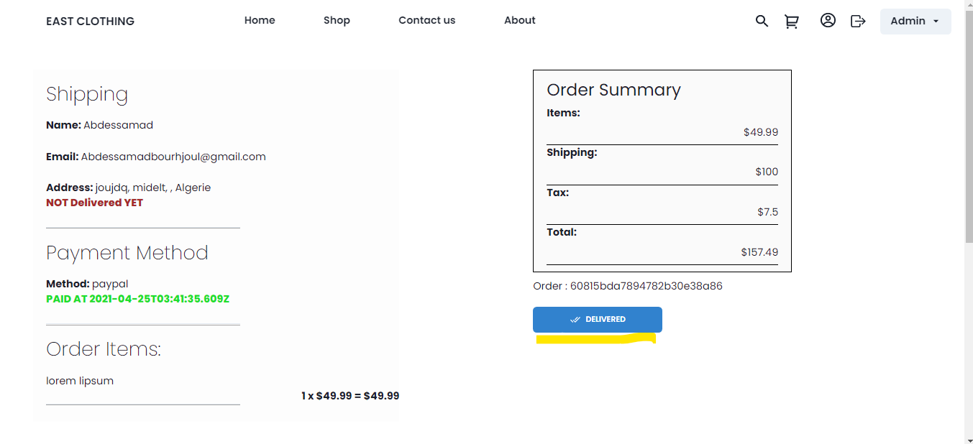Click the Admin dropdown caret arrow
973x444 pixels.
[936, 22]
